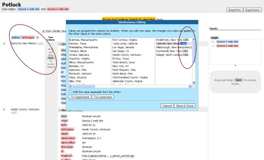Remove the address birth-place column icon
Viewport: 264px width, 160px height.
37,38
